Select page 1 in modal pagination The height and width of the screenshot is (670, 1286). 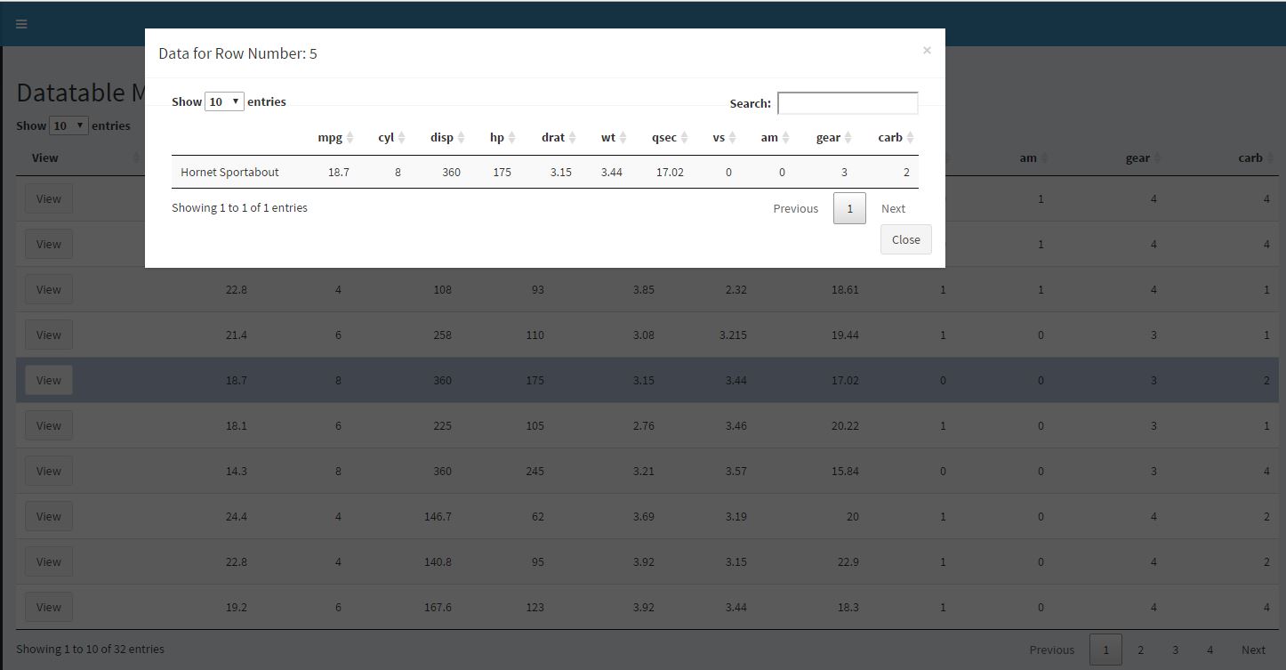pyautogui.click(x=849, y=208)
